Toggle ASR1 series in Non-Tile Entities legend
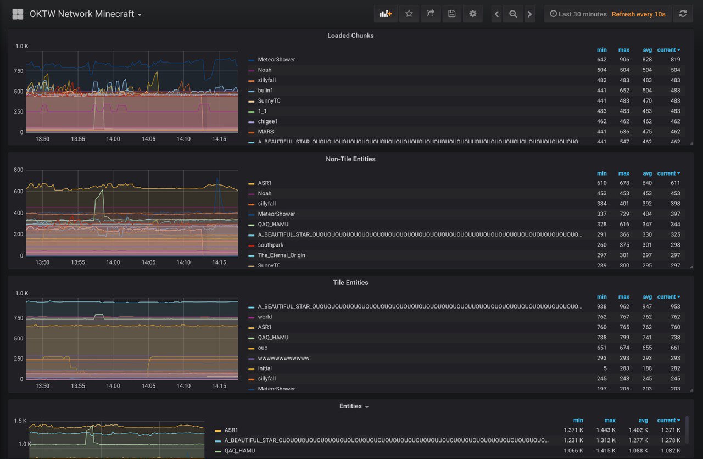 coord(265,183)
